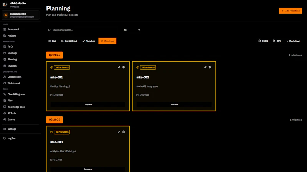
Task: Click the mile-001 card title
Action: [x=56, y=78]
